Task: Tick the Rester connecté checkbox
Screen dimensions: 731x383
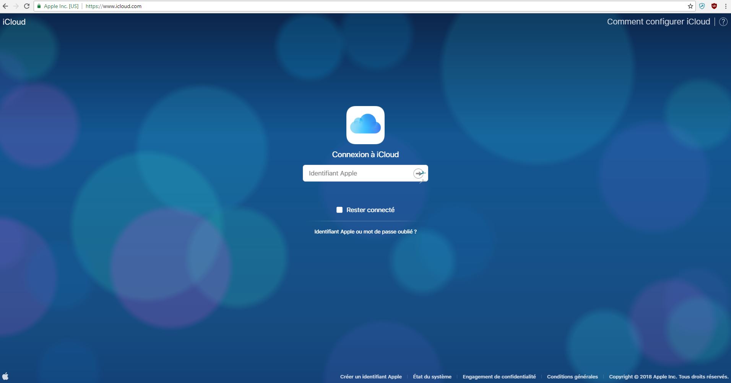Action: click(340, 210)
